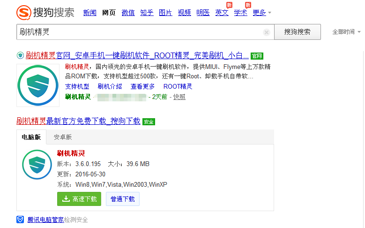
Task: Click the Sogou search logo
Action: coord(45,12)
